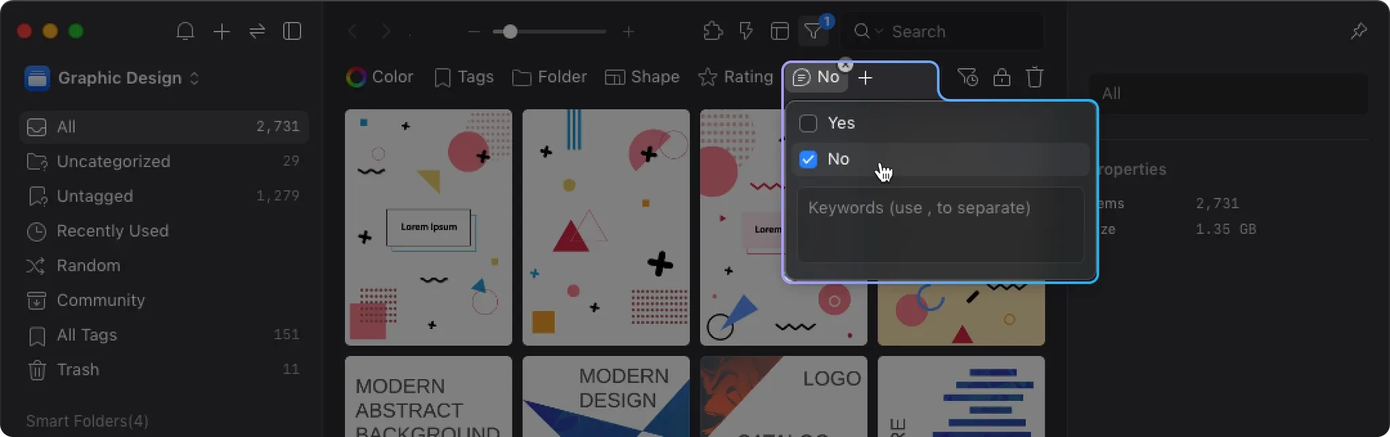Go forward with the right chevron
Screen dimensions: 1390x437
click(386, 31)
